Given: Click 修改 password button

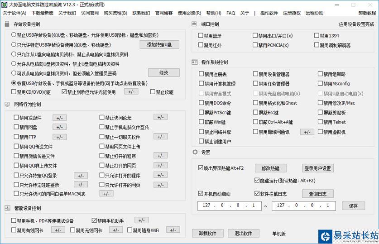Looking at the screenshot, I should point(163,73).
